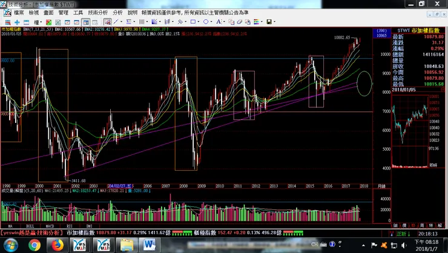Click the greyed-out window icon after layout button
This screenshot has height=253, width=448.
95,22
